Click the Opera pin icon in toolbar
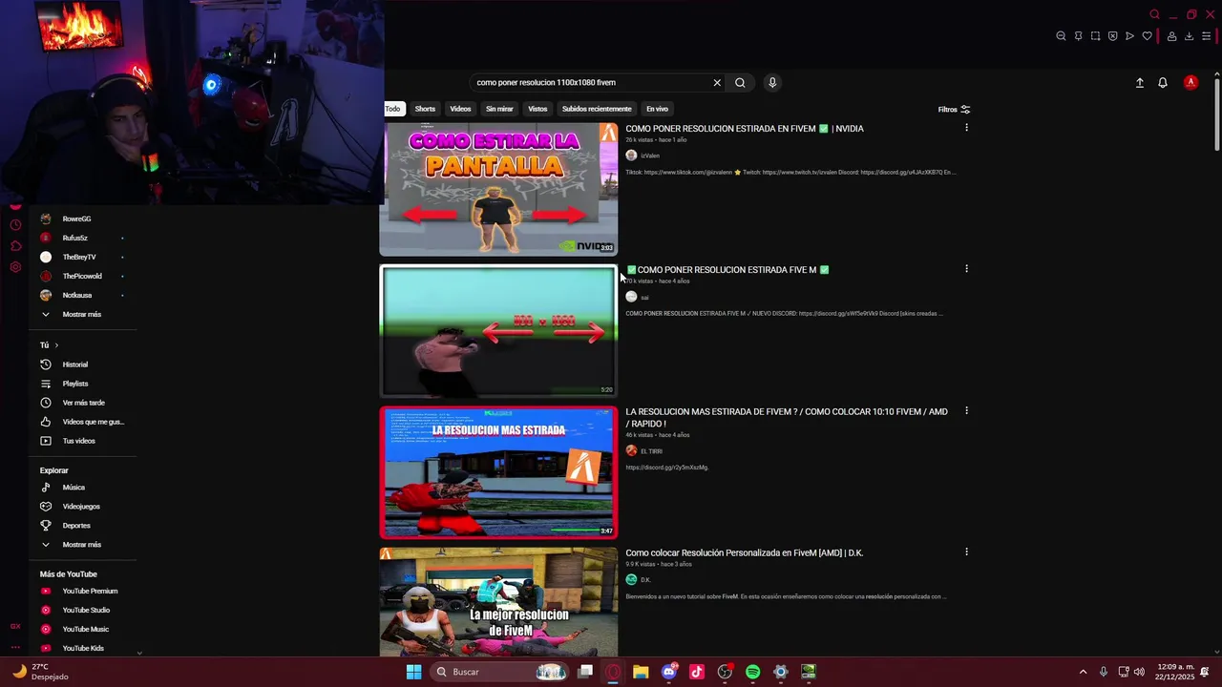This screenshot has height=687, width=1222. (x=1078, y=36)
